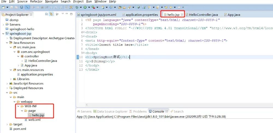Collapse All in Project Explorer

[x=46, y=14]
